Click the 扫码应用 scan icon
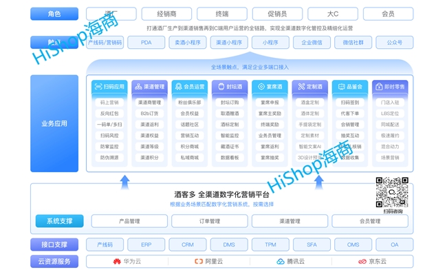 [x=98, y=87]
